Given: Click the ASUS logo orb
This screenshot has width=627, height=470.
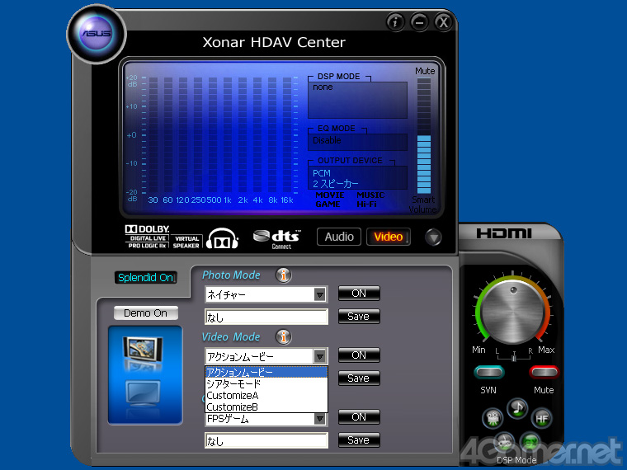Looking at the screenshot, I should click(x=97, y=34).
